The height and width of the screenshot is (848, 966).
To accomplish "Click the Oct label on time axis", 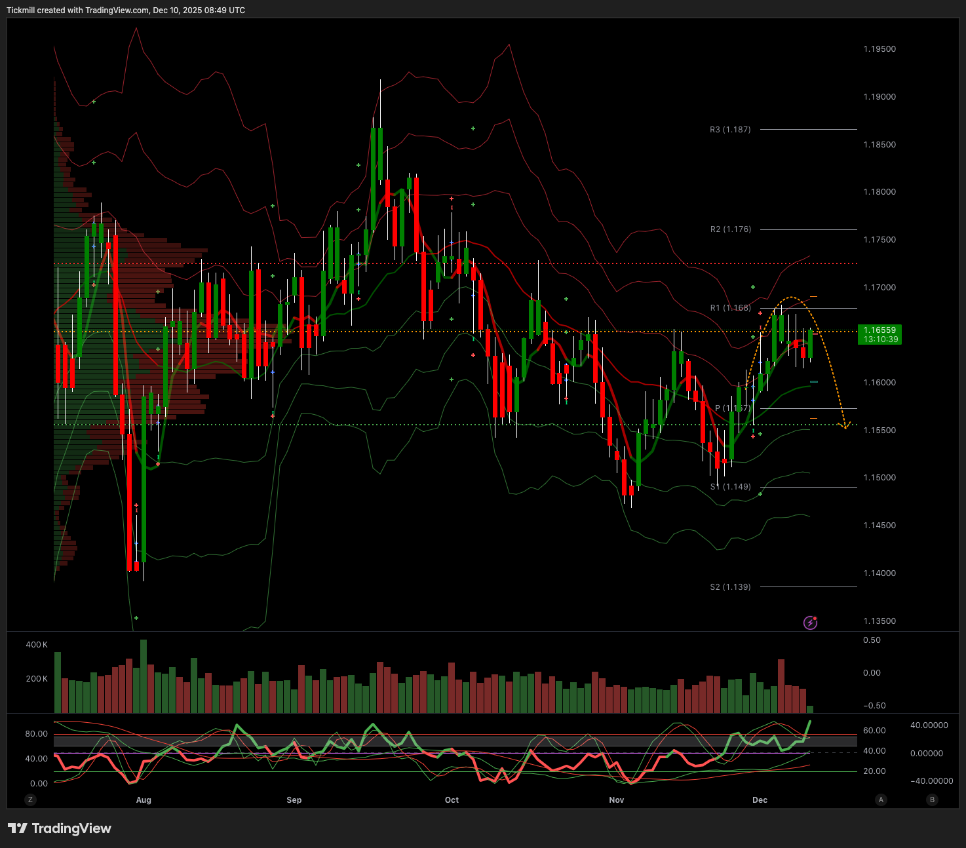I will pos(452,800).
